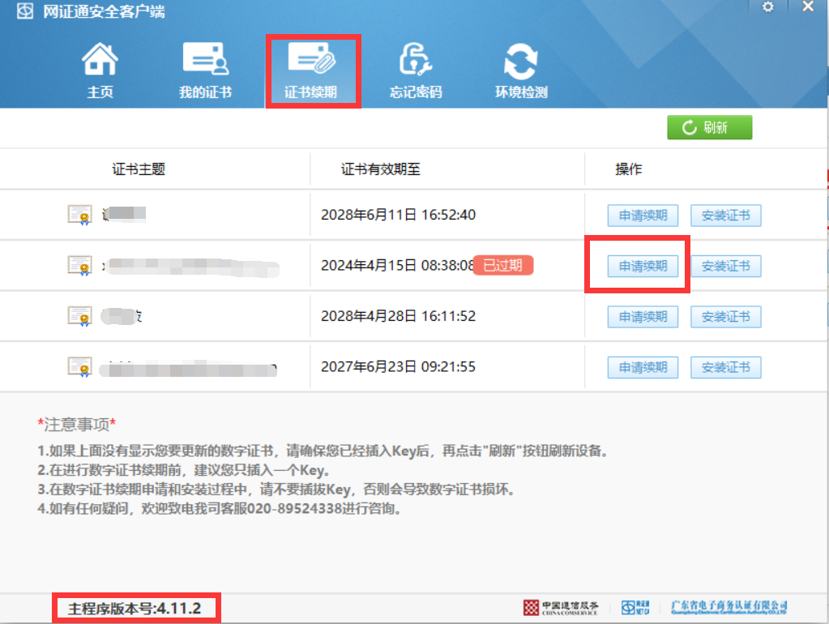Click 申请续期 for the expired certificate

(643, 266)
